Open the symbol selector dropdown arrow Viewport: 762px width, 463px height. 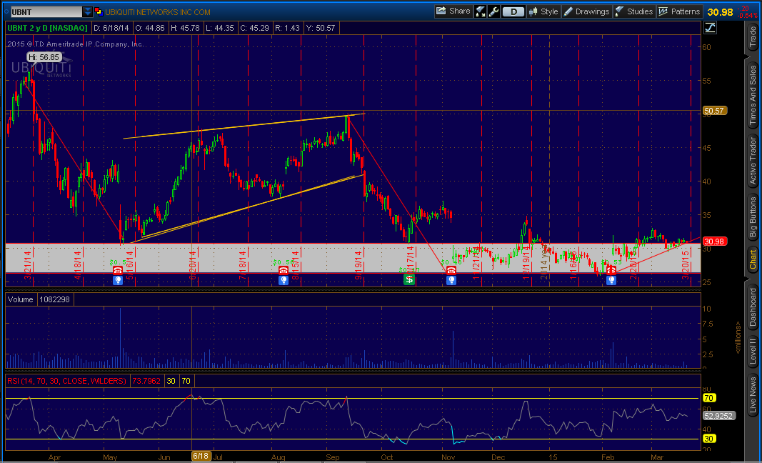click(87, 11)
